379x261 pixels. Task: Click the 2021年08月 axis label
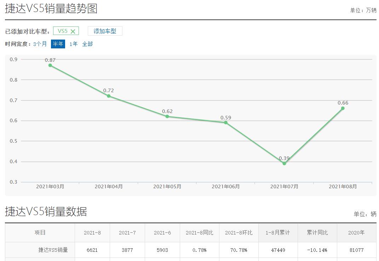pos(342,186)
